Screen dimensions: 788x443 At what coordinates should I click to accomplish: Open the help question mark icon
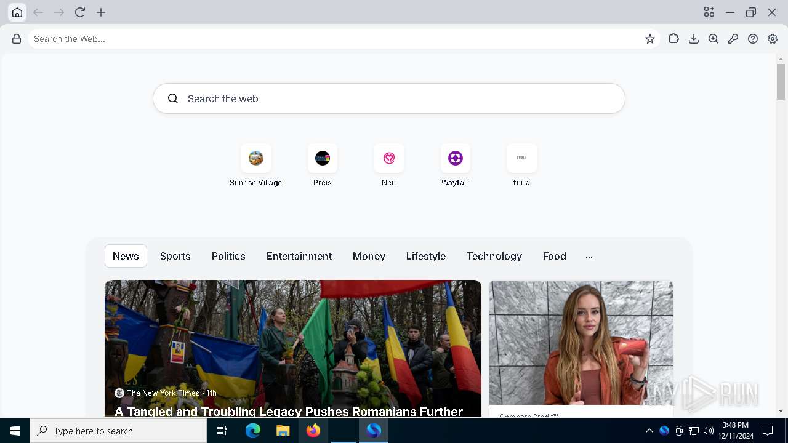tap(753, 39)
